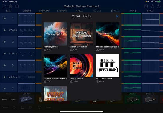Select the 7 / Pad track header
Viewport: 163px width, 113px height.
(x=133, y=11)
